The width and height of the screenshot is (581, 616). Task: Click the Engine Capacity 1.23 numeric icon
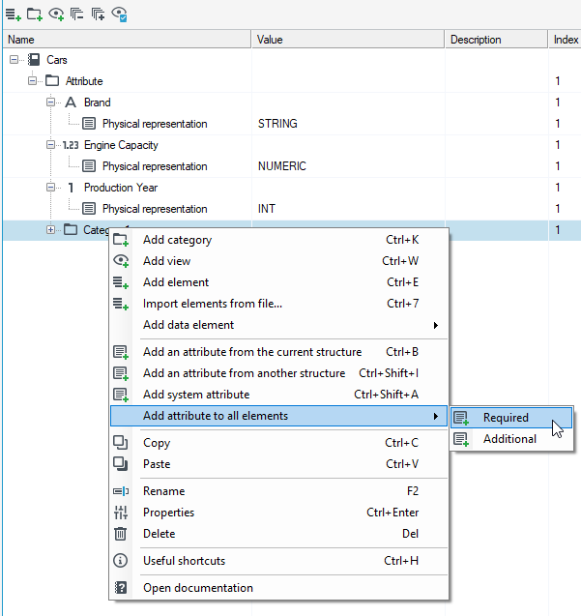point(71,145)
